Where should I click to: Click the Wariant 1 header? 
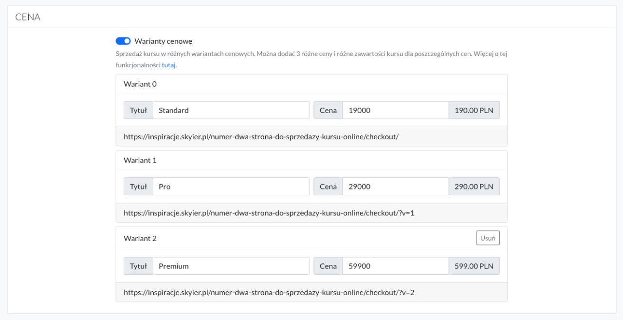(x=140, y=160)
